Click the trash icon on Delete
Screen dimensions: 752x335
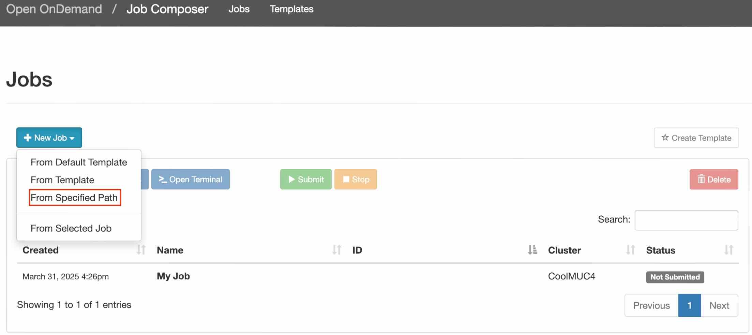(701, 179)
